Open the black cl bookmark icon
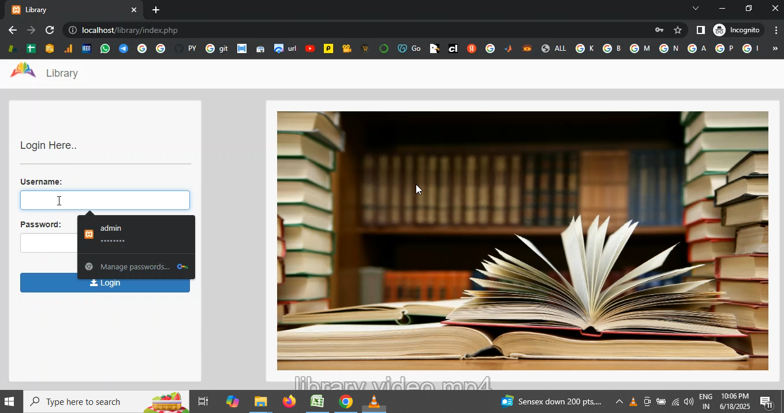This screenshot has width=784, height=413. [453, 48]
